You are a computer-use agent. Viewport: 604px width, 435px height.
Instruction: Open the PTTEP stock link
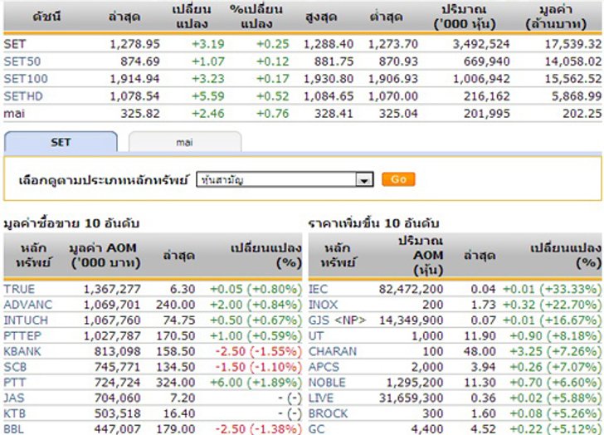22,335
